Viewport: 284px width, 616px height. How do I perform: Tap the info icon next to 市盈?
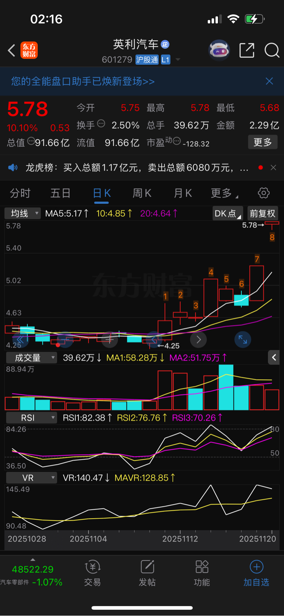(x=177, y=141)
